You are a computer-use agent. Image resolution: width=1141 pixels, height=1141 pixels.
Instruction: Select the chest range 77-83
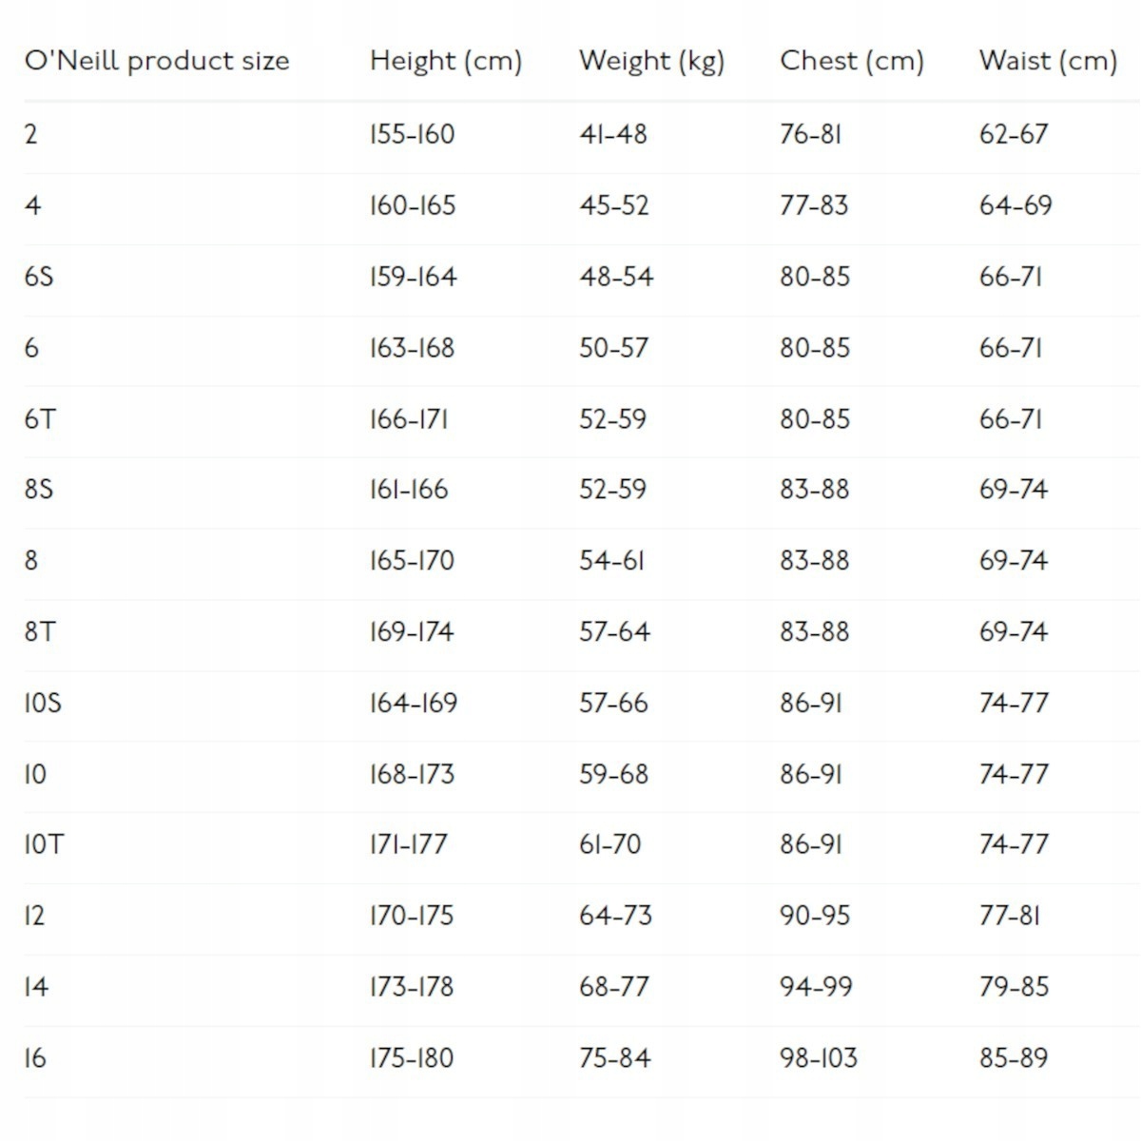coord(814,205)
